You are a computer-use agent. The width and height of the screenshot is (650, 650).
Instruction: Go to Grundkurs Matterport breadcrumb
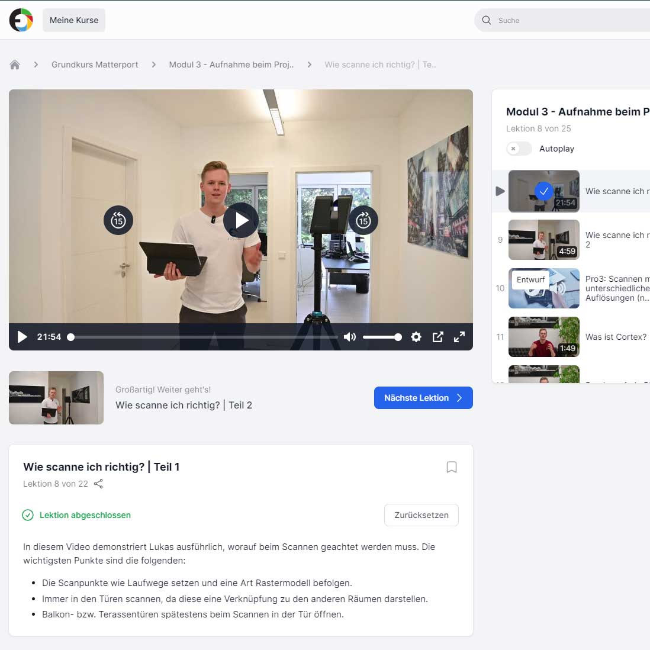(95, 65)
